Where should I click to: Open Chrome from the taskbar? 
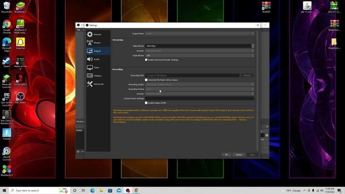(136, 190)
